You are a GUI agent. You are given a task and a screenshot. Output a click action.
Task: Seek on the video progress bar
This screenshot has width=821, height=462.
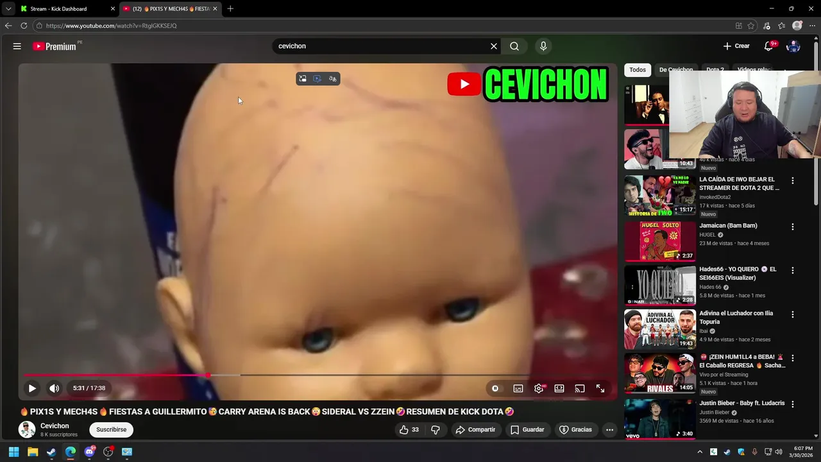[x=317, y=375]
